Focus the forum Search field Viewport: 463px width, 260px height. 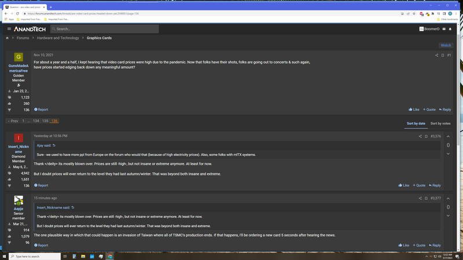105,29
